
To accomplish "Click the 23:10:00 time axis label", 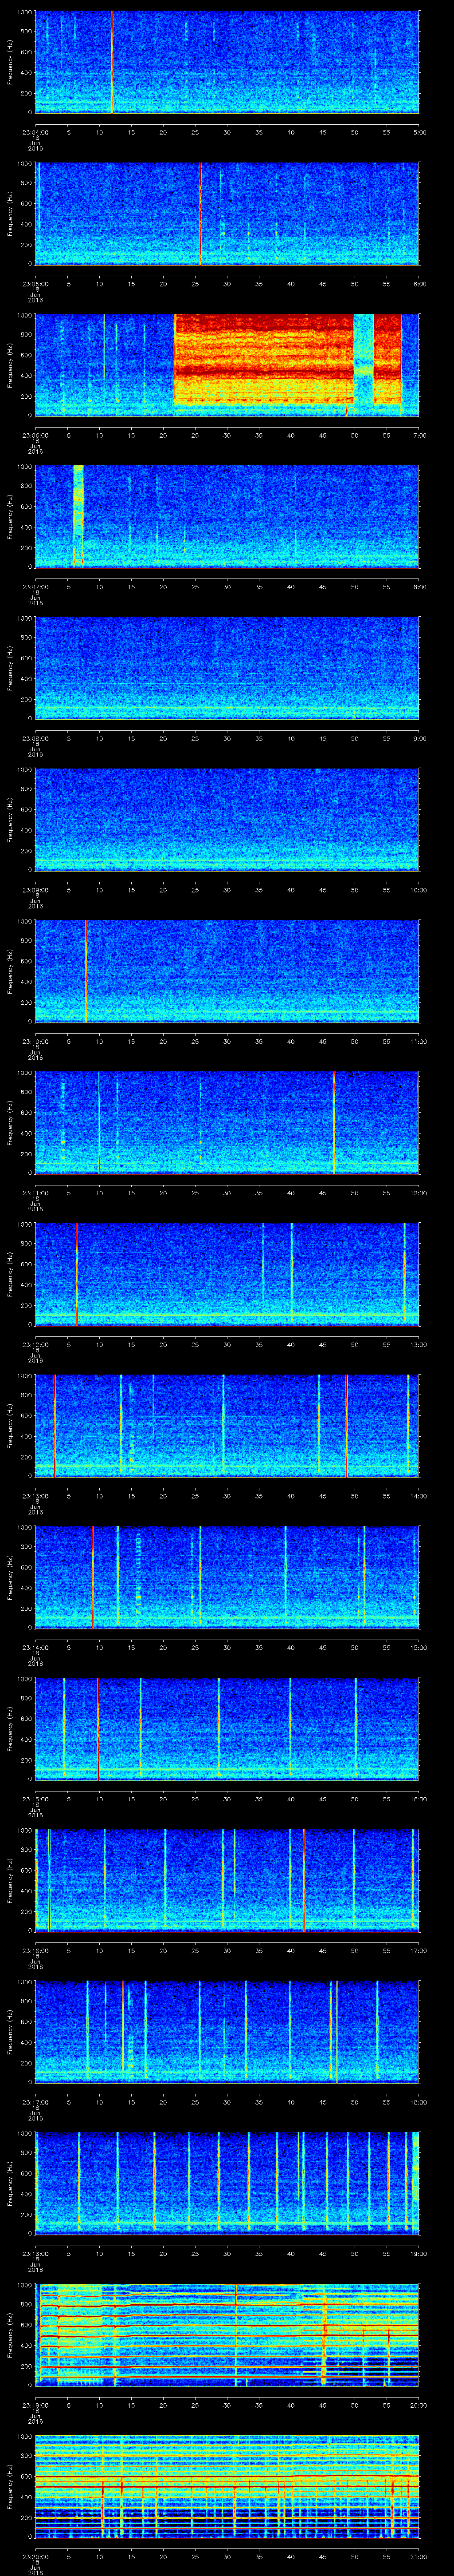I will pyautogui.click(x=35, y=1041).
